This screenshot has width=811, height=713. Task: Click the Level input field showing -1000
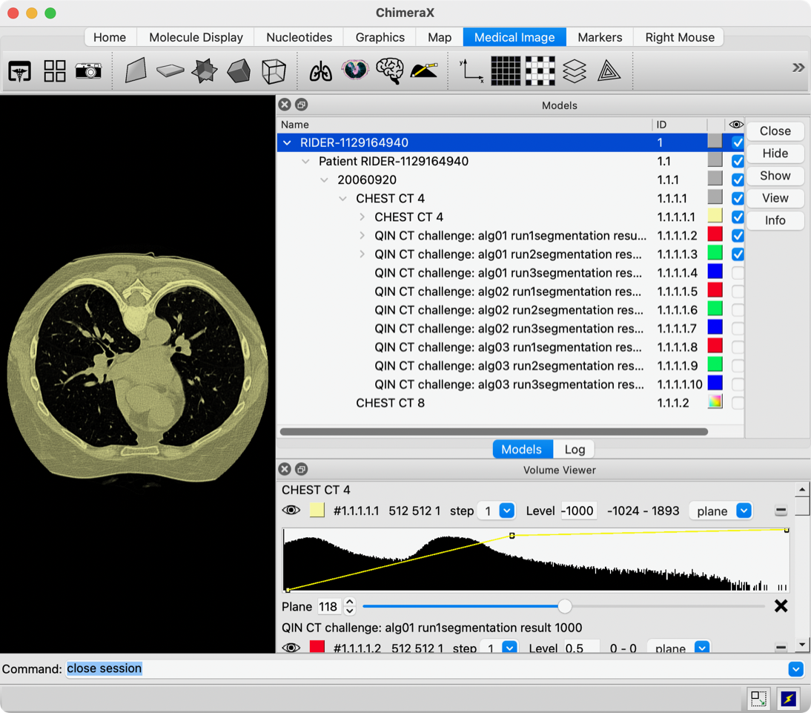(578, 510)
